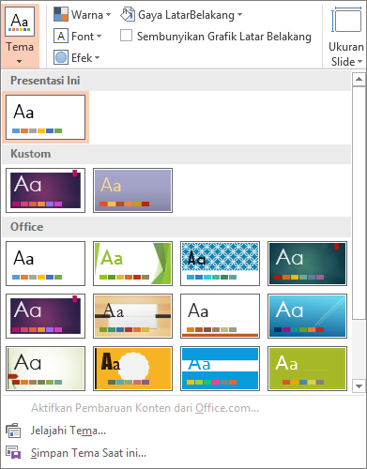This screenshot has height=469, width=367.
Task: Click the Gaya LatarBelakang paint bucket icon
Action: point(128,14)
